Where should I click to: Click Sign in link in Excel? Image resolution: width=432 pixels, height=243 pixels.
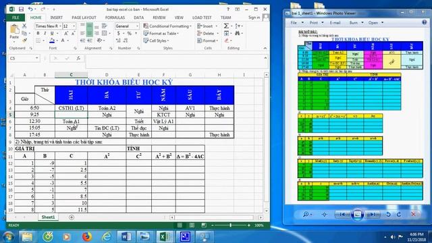click(254, 18)
